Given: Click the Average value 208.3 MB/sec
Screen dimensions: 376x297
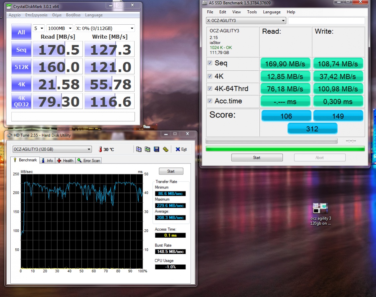Looking at the screenshot, I should tap(170, 218).
